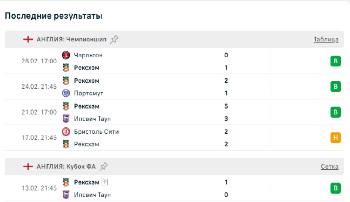Click England flag beside Чемпионшип

click(x=28, y=39)
